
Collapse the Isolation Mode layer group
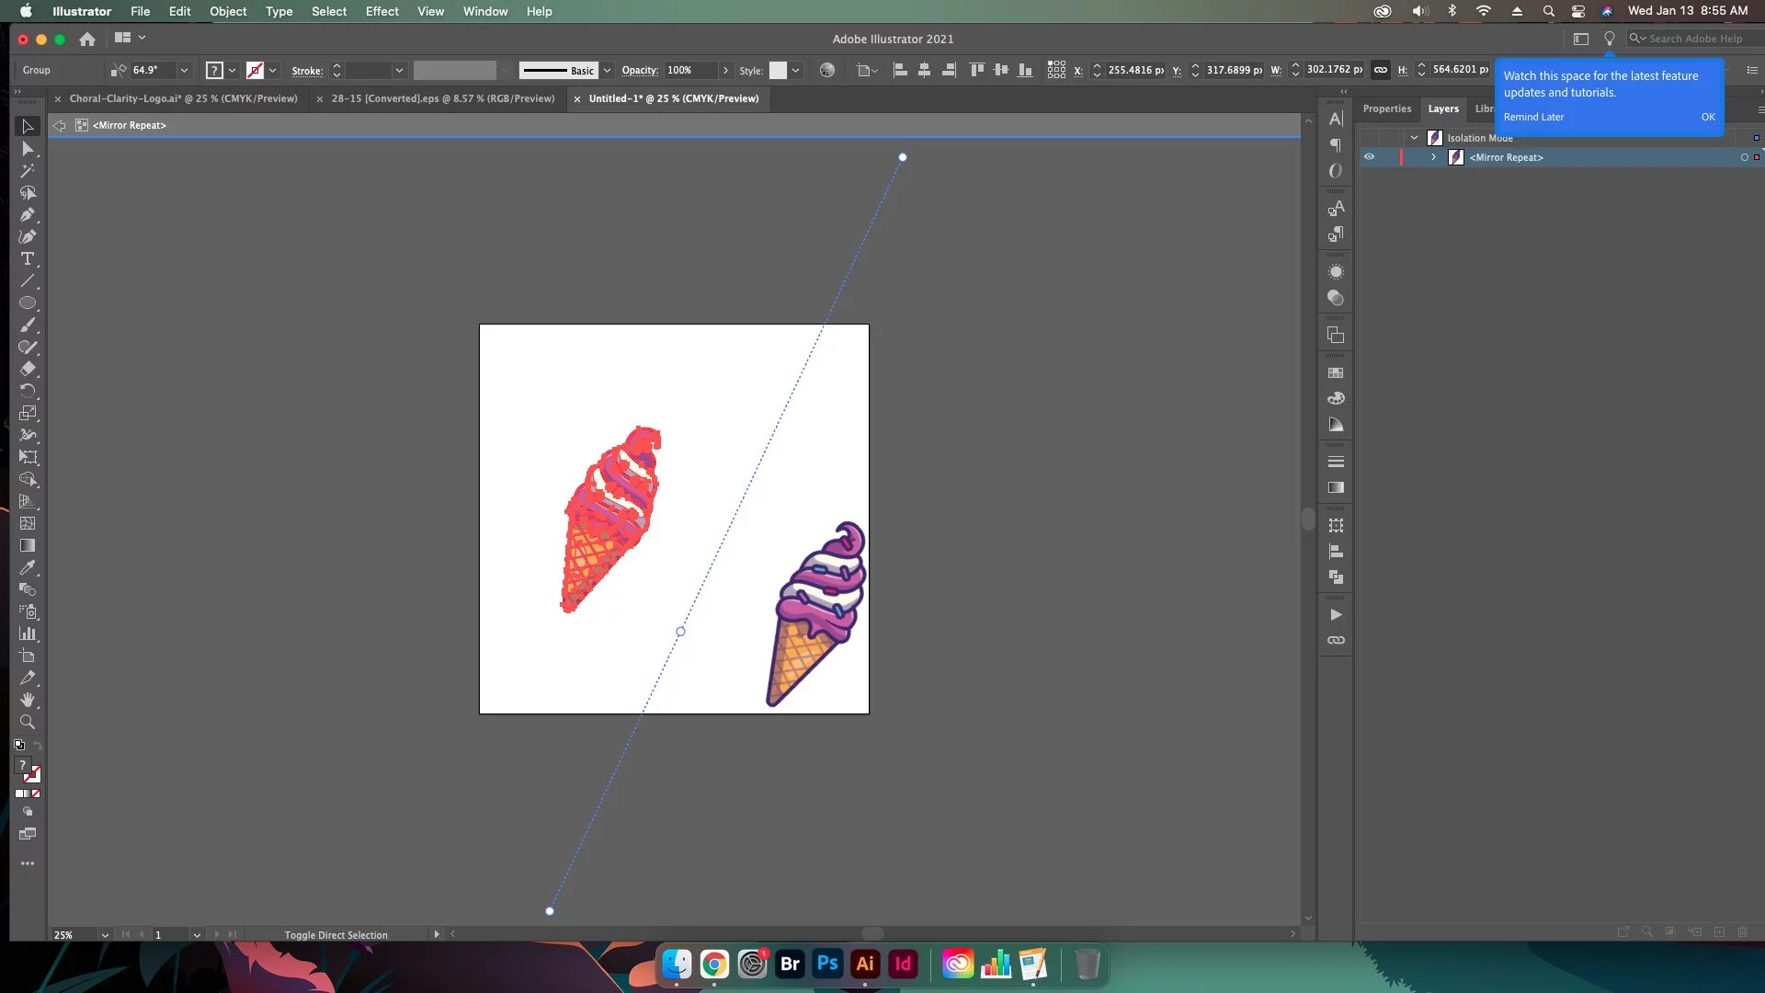click(1414, 138)
